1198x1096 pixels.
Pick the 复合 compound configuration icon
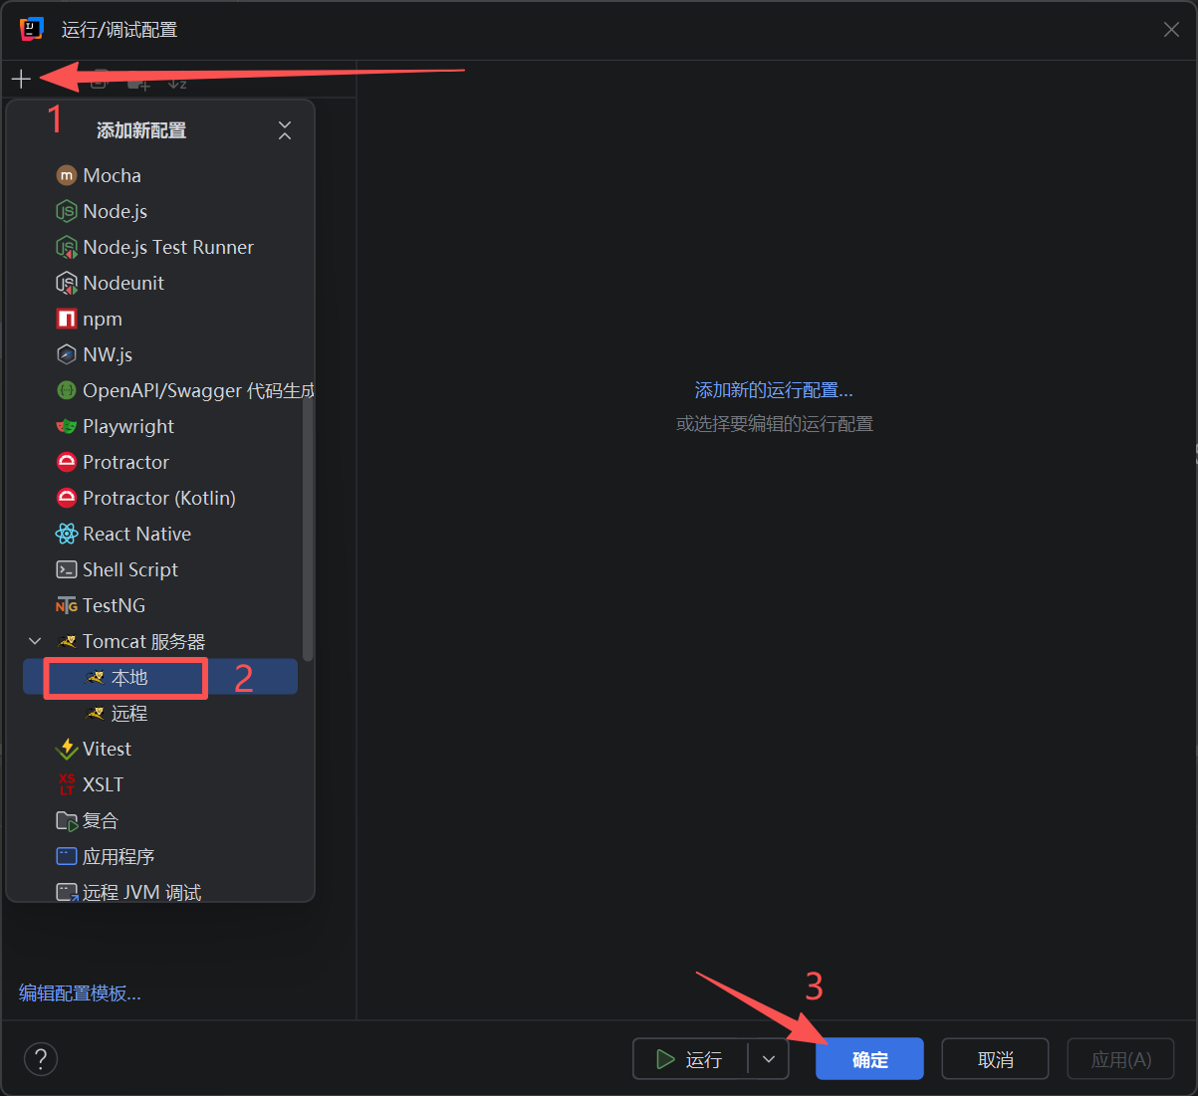(x=67, y=820)
